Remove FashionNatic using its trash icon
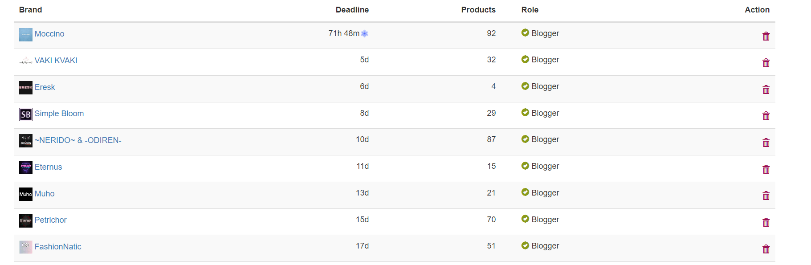This screenshot has width=811, height=265. (766, 249)
